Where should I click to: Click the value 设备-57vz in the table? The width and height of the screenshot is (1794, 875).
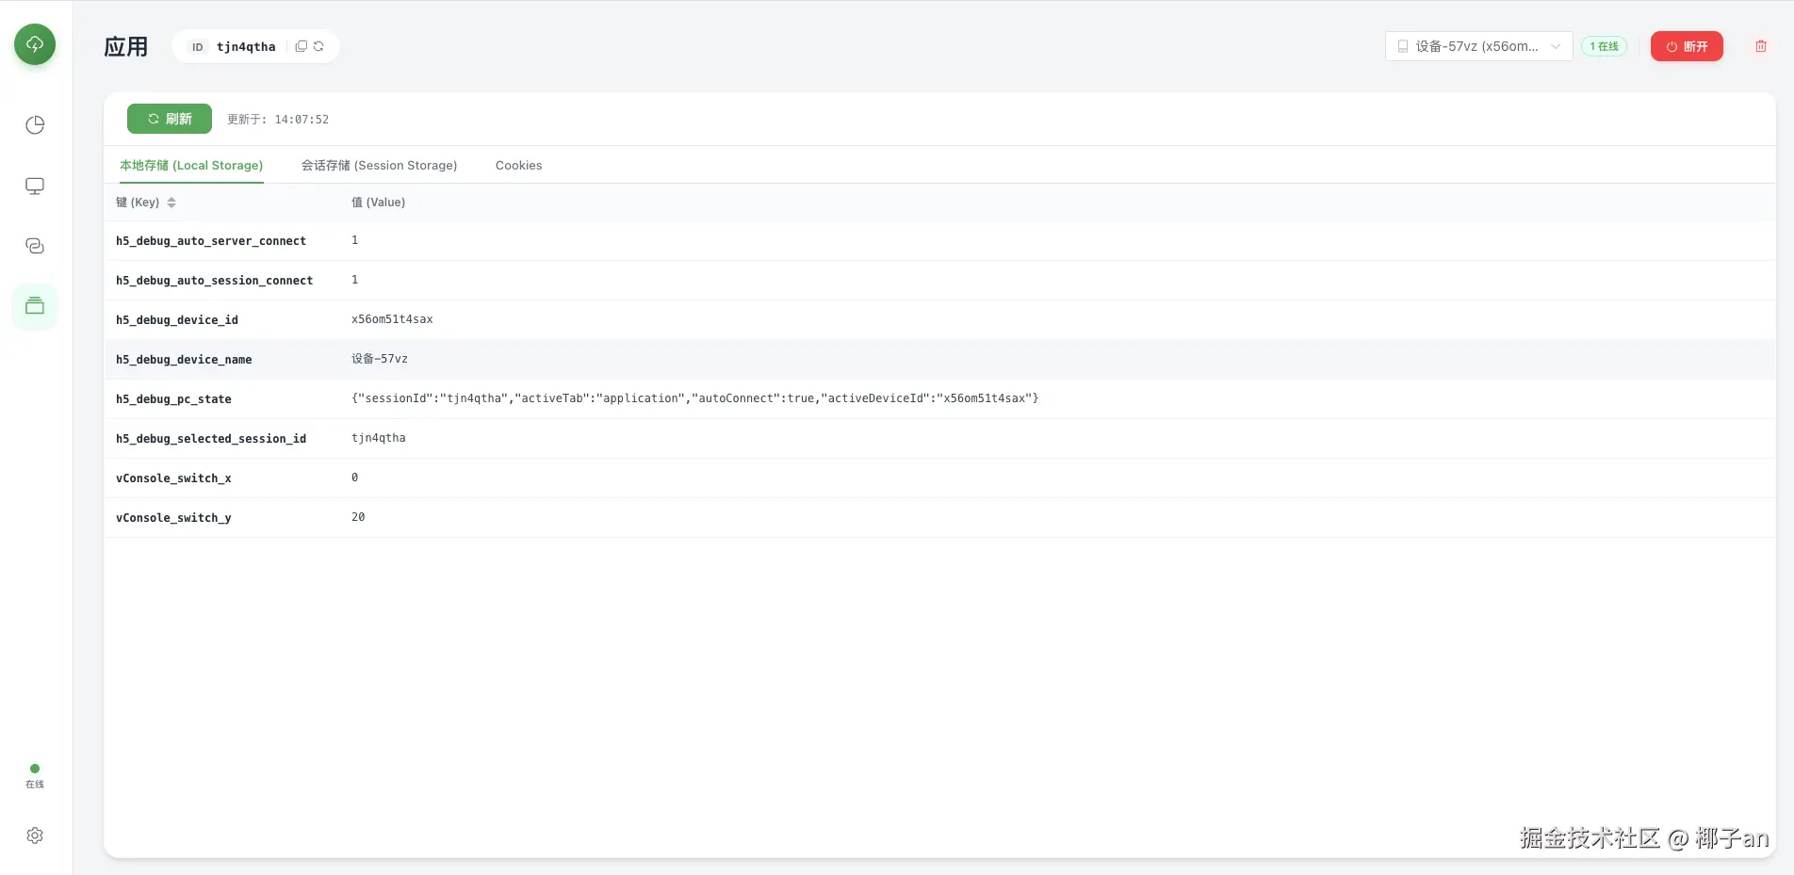[x=380, y=359]
